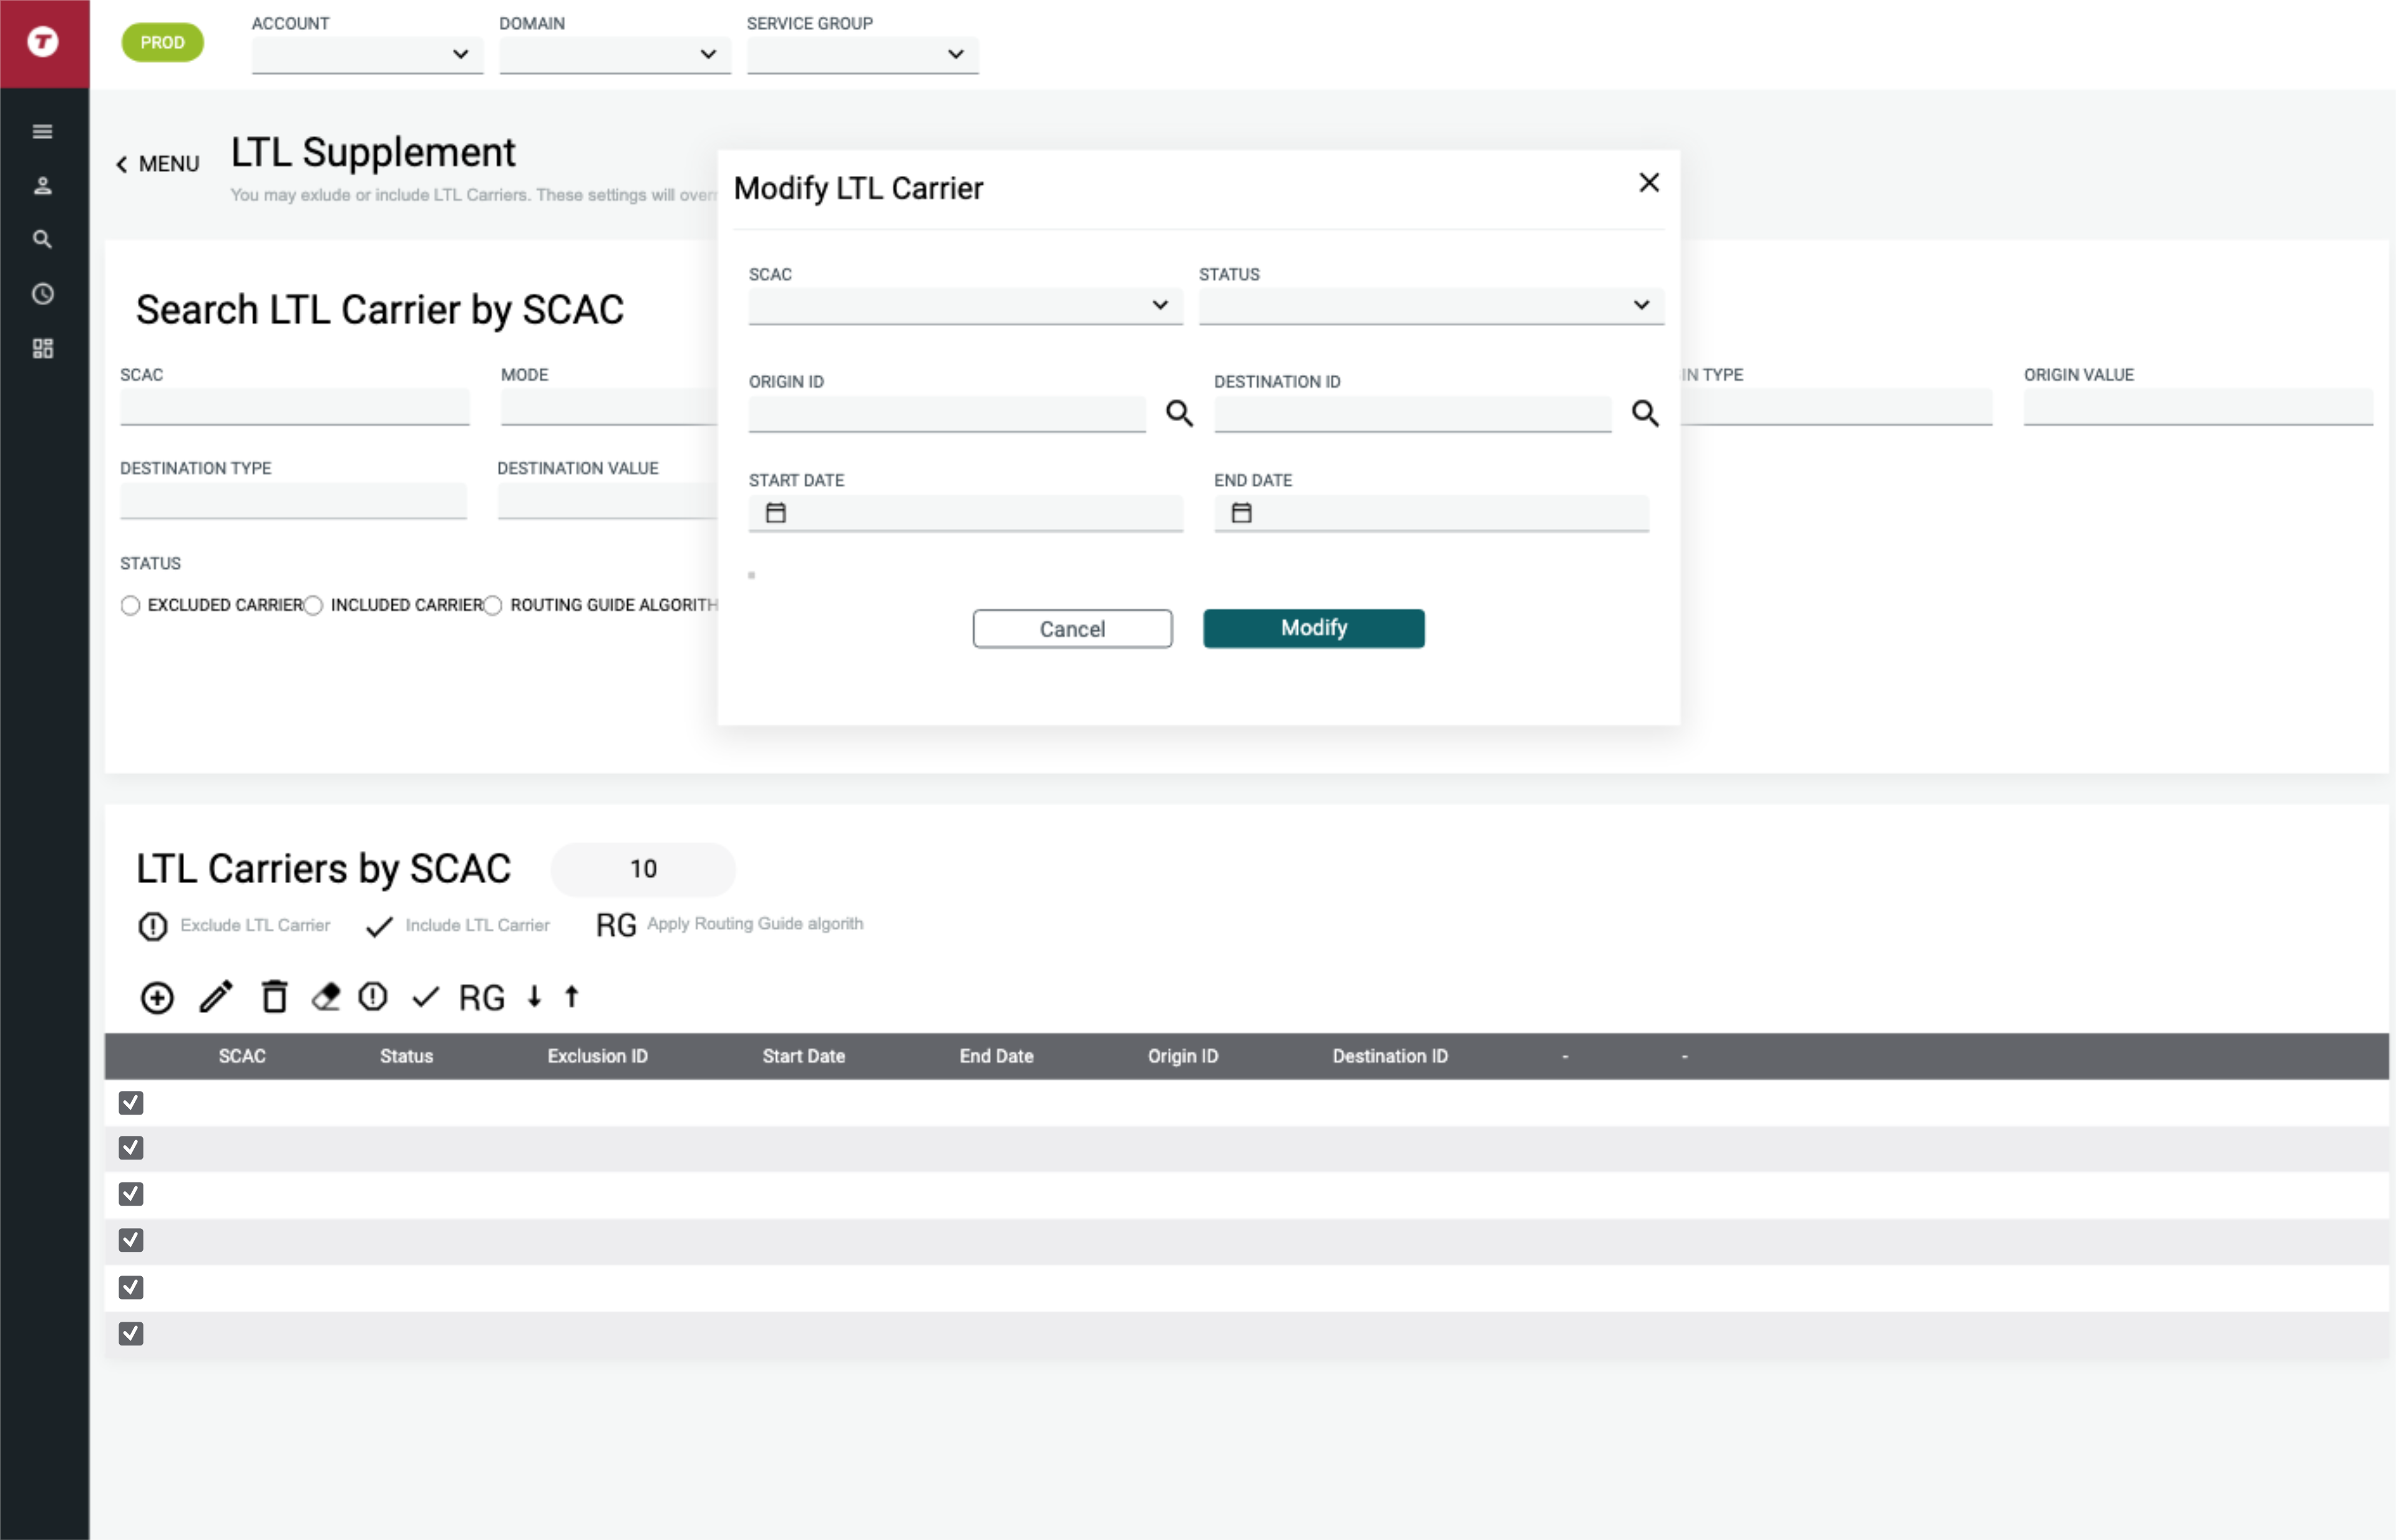
Task: Close the Modify LTL Carrier dialog
Action: point(1648,183)
